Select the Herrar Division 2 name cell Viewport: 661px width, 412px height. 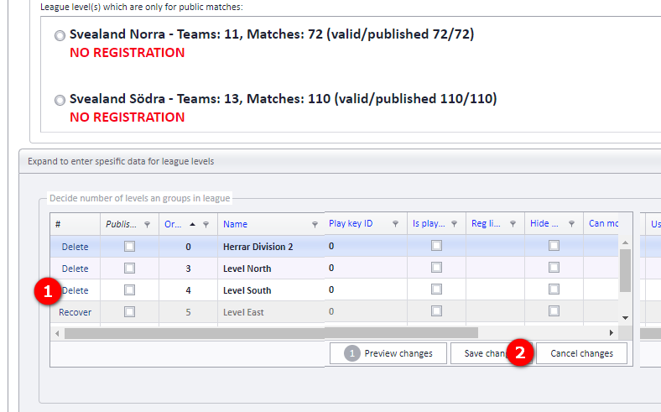point(271,247)
